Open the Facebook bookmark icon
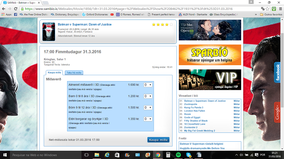This screenshot has width=284, height=159. (16, 15)
